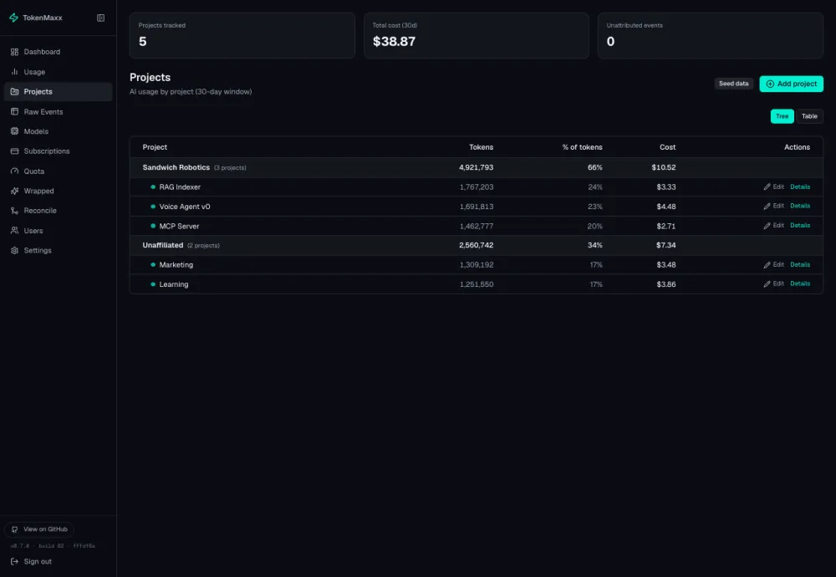Screen dimensions: 836x577
Task: Click the Add project button
Action: tap(791, 84)
